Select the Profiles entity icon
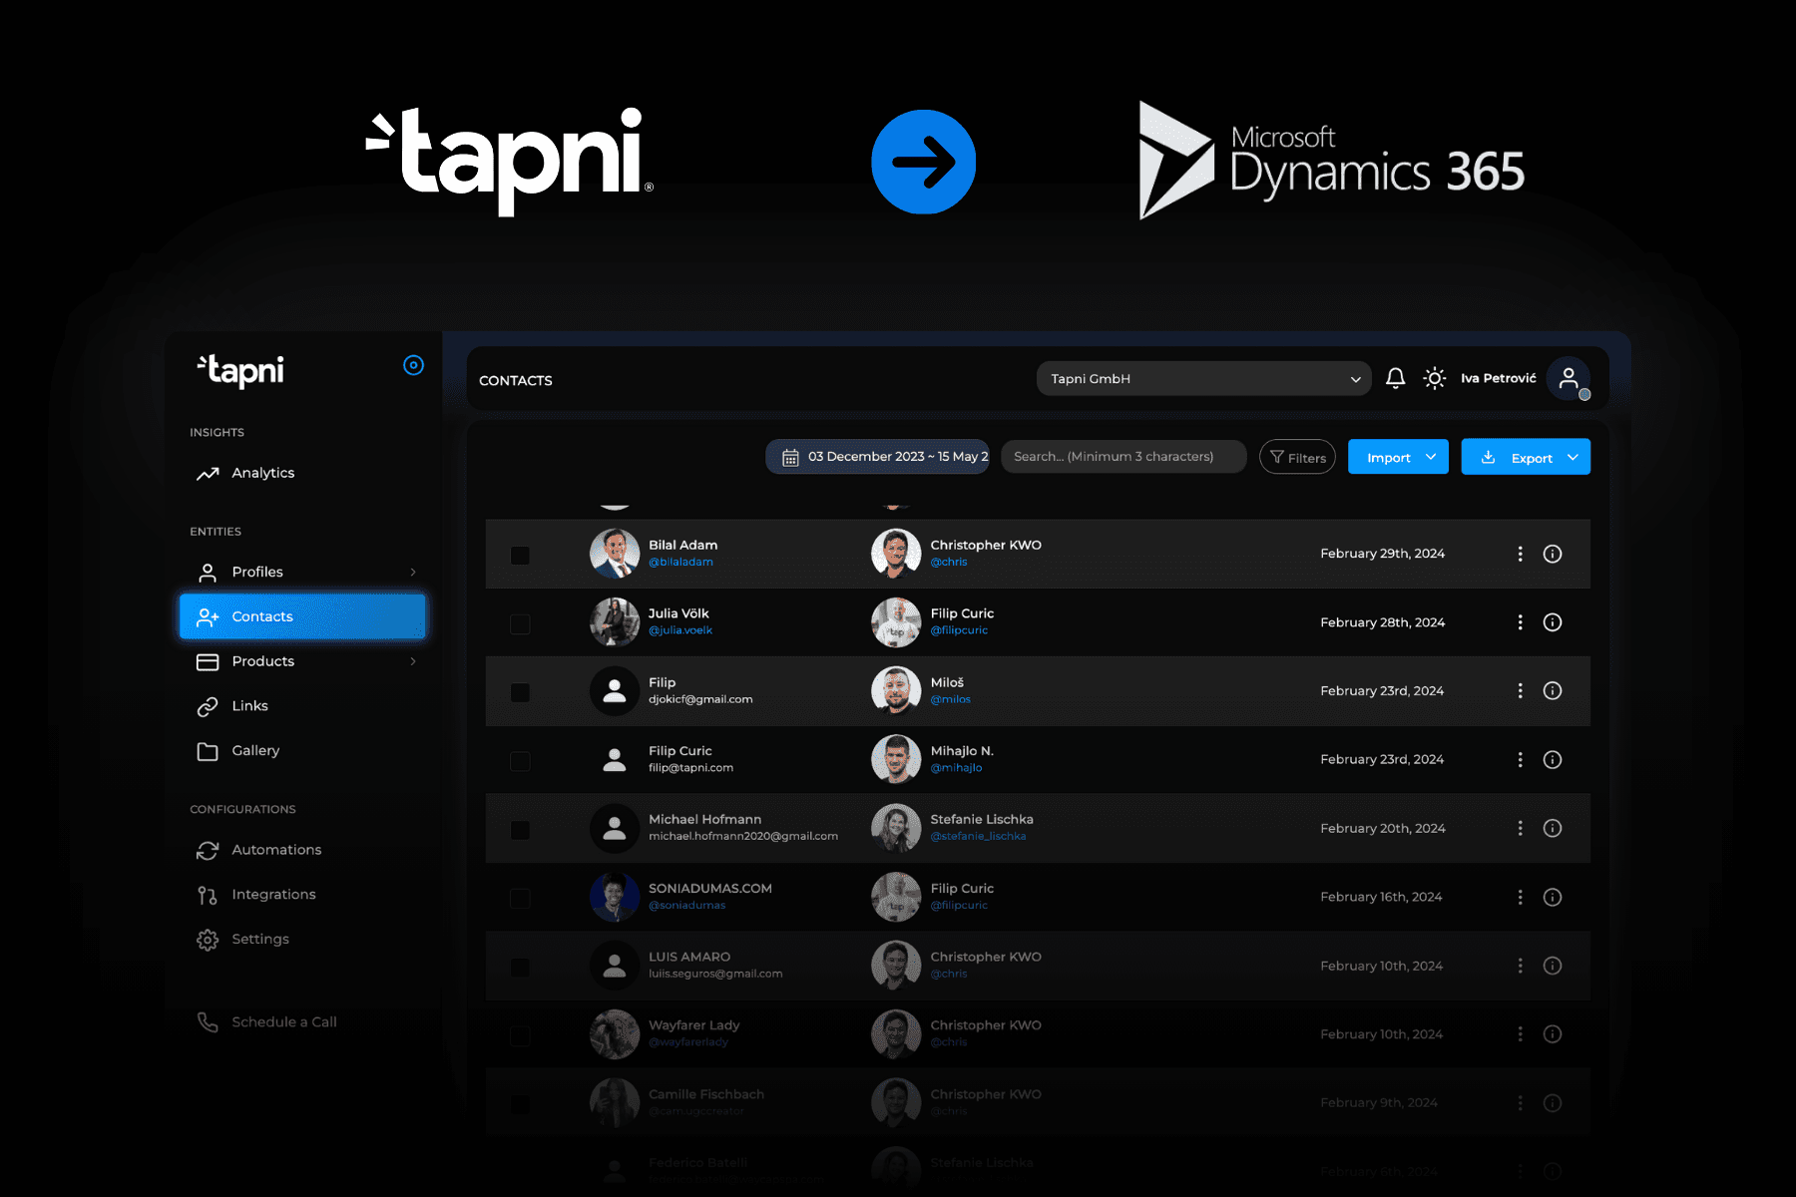This screenshot has width=1796, height=1197. (x=208, y=572)
